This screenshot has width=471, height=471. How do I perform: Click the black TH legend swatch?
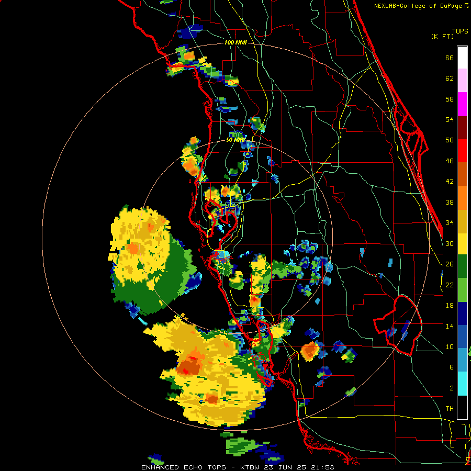coord(462,407)
